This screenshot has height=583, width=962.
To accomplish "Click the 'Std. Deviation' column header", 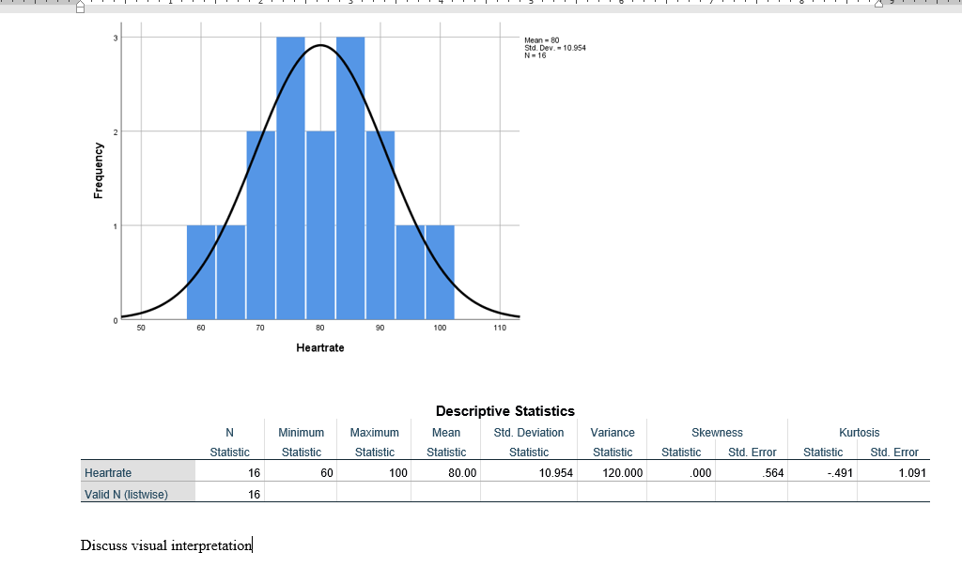I will (529, 433).
